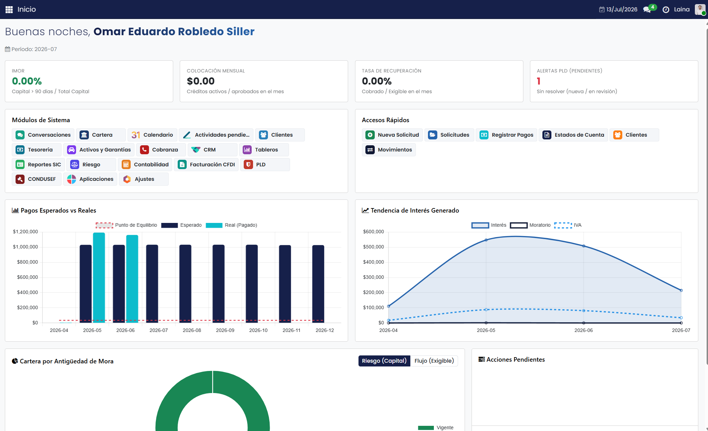Open the Facturación CFDI module
The image size is (708, 431).
(206, 165)
